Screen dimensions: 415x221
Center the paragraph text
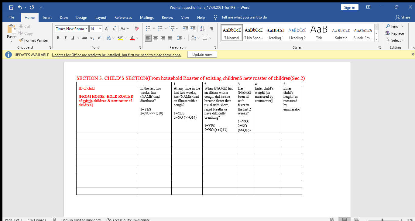click(156, 38)
